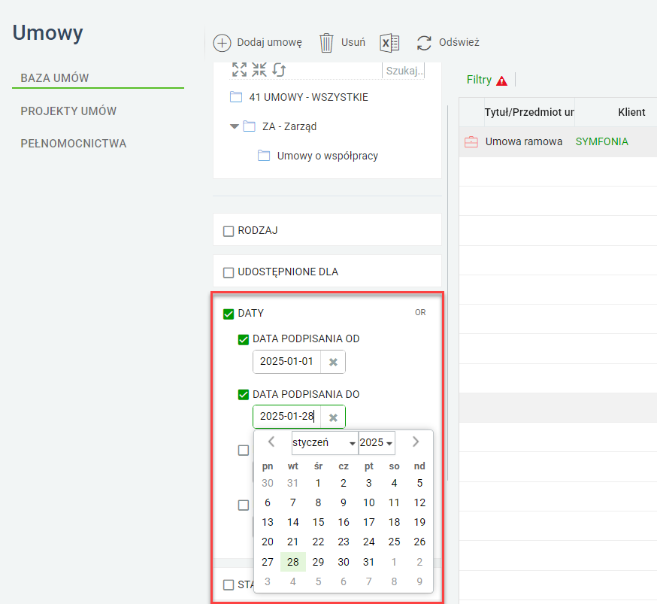
Task: Click the Filtry link
Action: (479, 80)
